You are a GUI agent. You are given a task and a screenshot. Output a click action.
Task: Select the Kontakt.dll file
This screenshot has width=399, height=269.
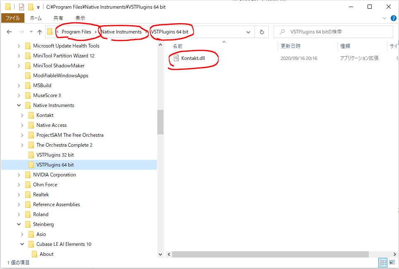[x=193, y=58]
